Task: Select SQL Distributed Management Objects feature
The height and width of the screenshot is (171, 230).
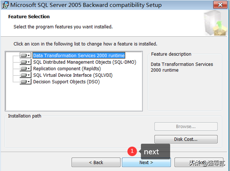Action: 84,62
